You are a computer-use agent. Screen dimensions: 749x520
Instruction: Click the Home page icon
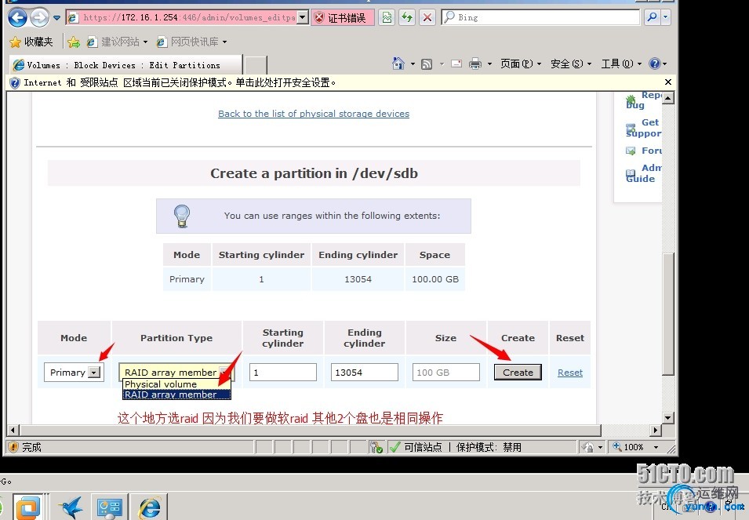[398, 64]
